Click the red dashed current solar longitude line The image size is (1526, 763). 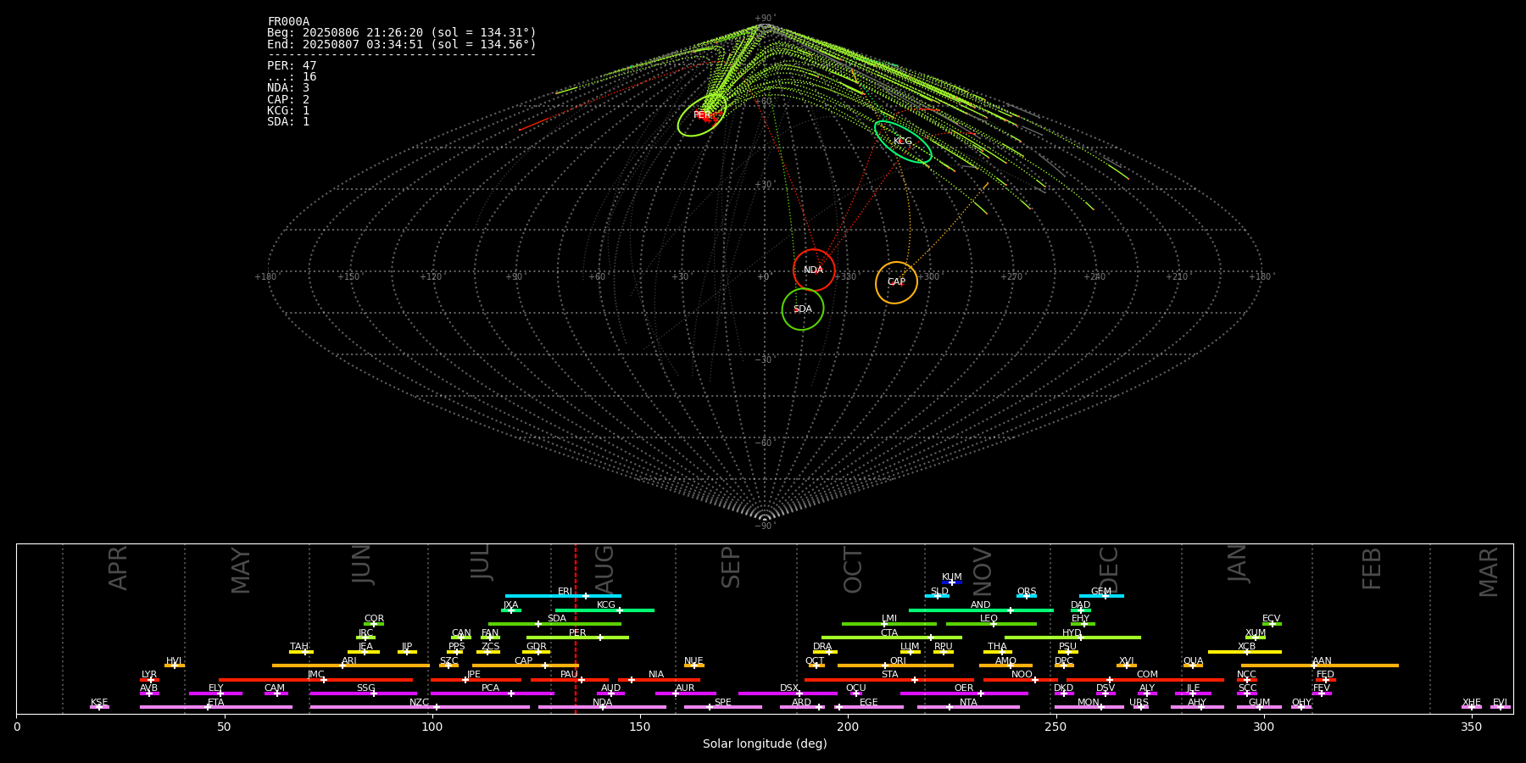pos(576,628)
